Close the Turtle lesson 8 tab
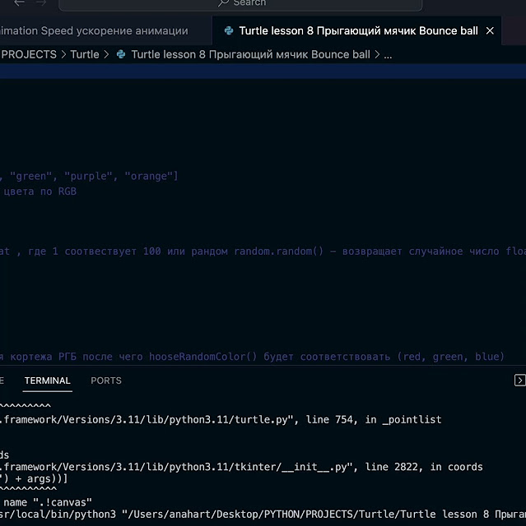Image resolution: width=526 pixels, height=526 pixels. (490, 31)
